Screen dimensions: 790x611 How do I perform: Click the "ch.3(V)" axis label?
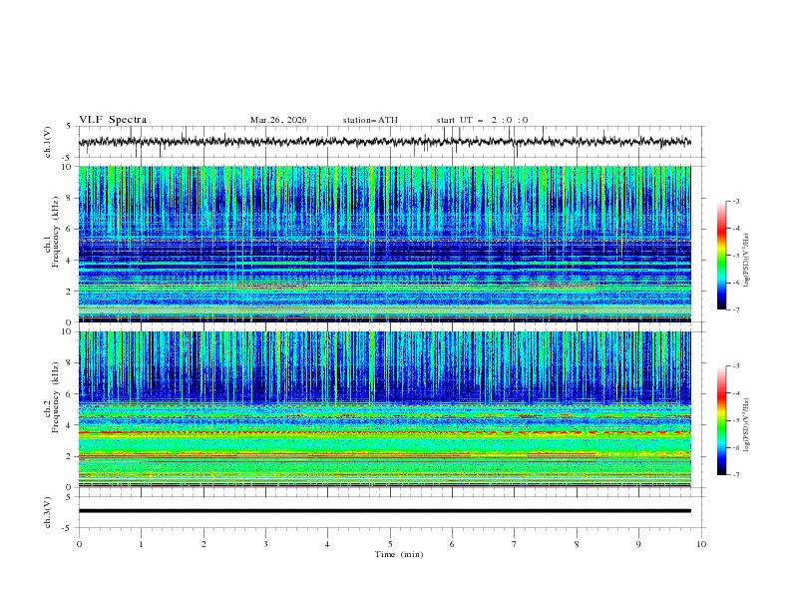coord(48,512)
